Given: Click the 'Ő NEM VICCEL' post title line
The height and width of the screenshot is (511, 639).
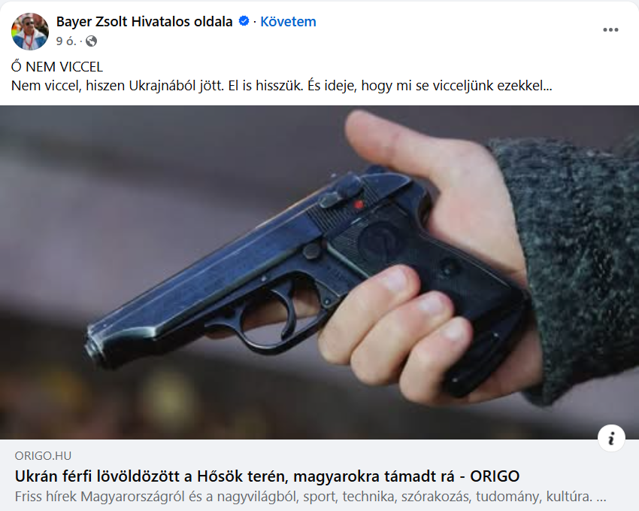Looking at the screenshot, I should point(57,66).
